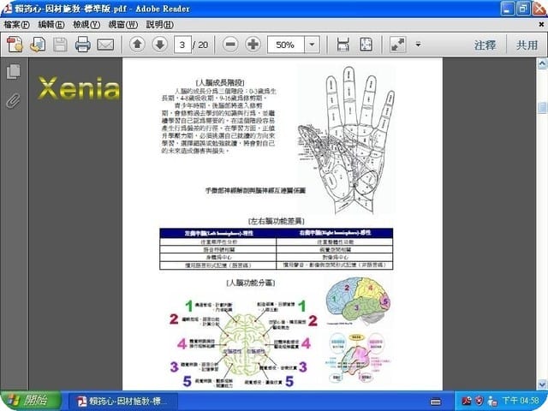Click the vertical scrollbar down arrow

(542, 384)
